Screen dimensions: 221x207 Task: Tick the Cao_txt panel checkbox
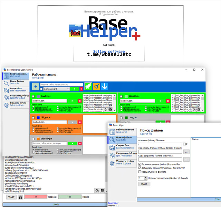(x=121, y=118)
